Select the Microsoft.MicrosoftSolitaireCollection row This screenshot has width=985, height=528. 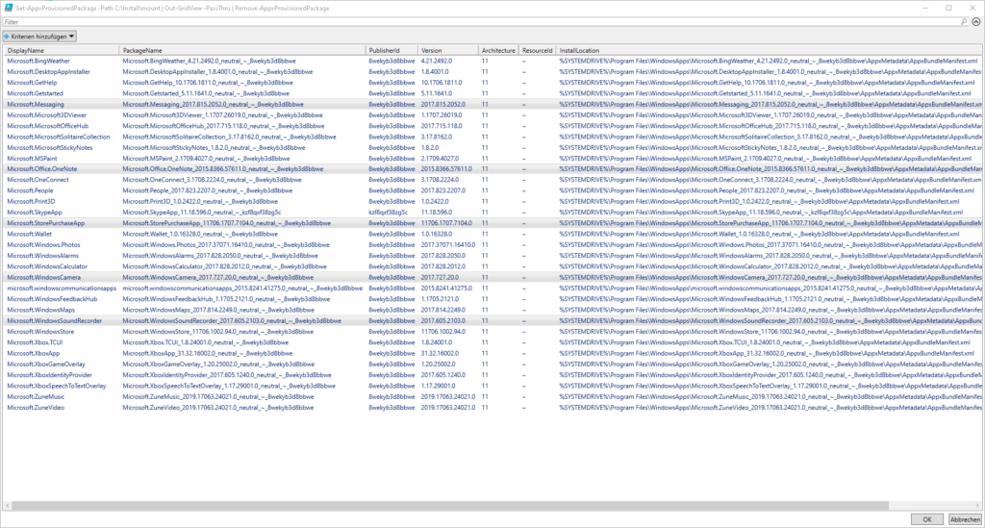[492, 137]
